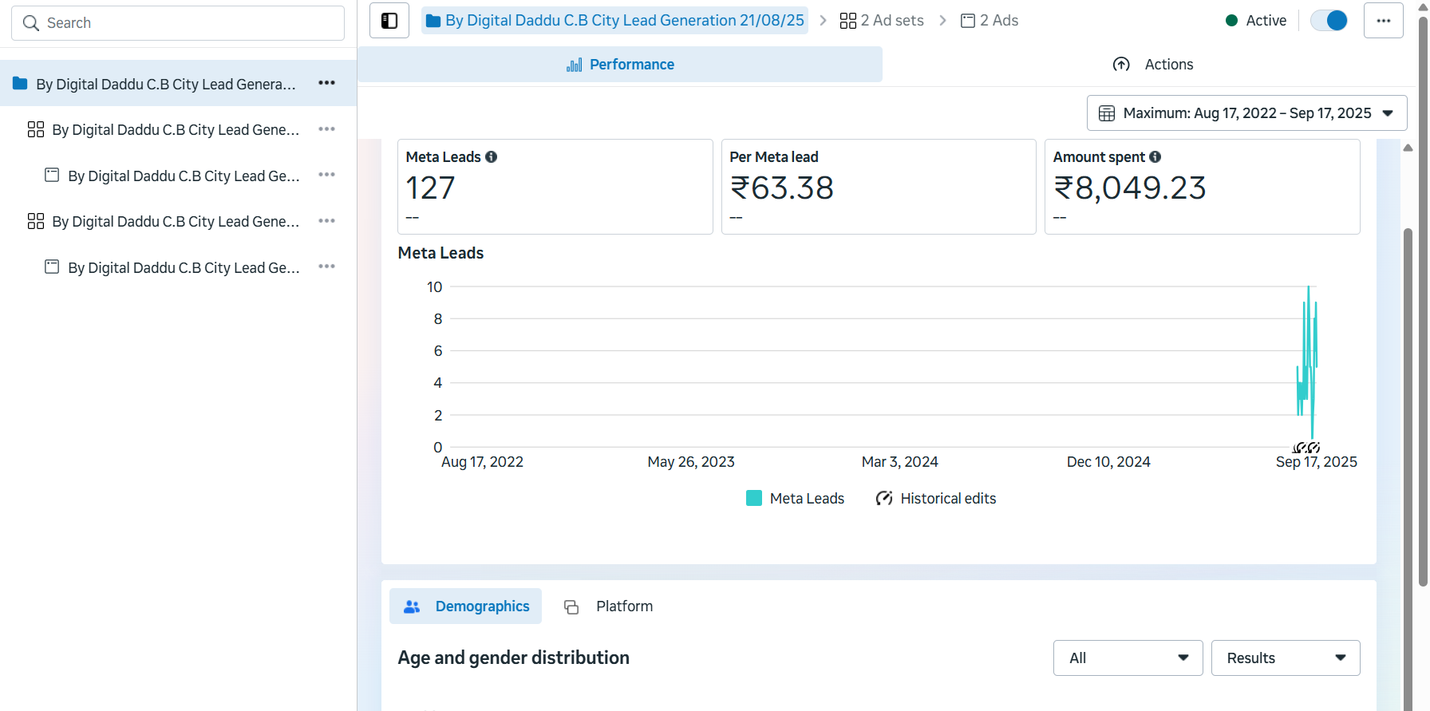Click the info icon beside Meta Leads
Viewport: 1430px width, 711px height.
click(x=492, y=157)
